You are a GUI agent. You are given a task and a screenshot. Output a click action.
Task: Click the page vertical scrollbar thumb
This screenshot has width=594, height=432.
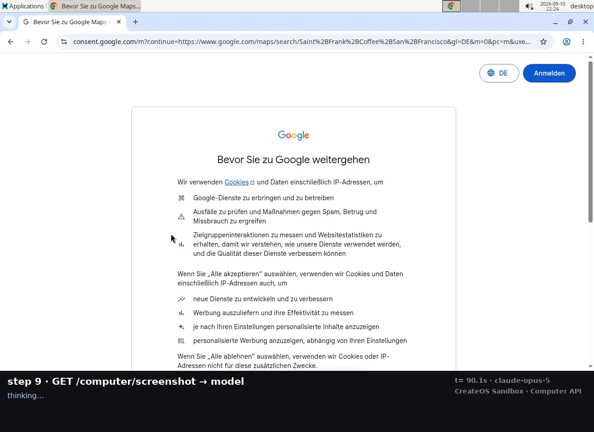pos(590,141)
